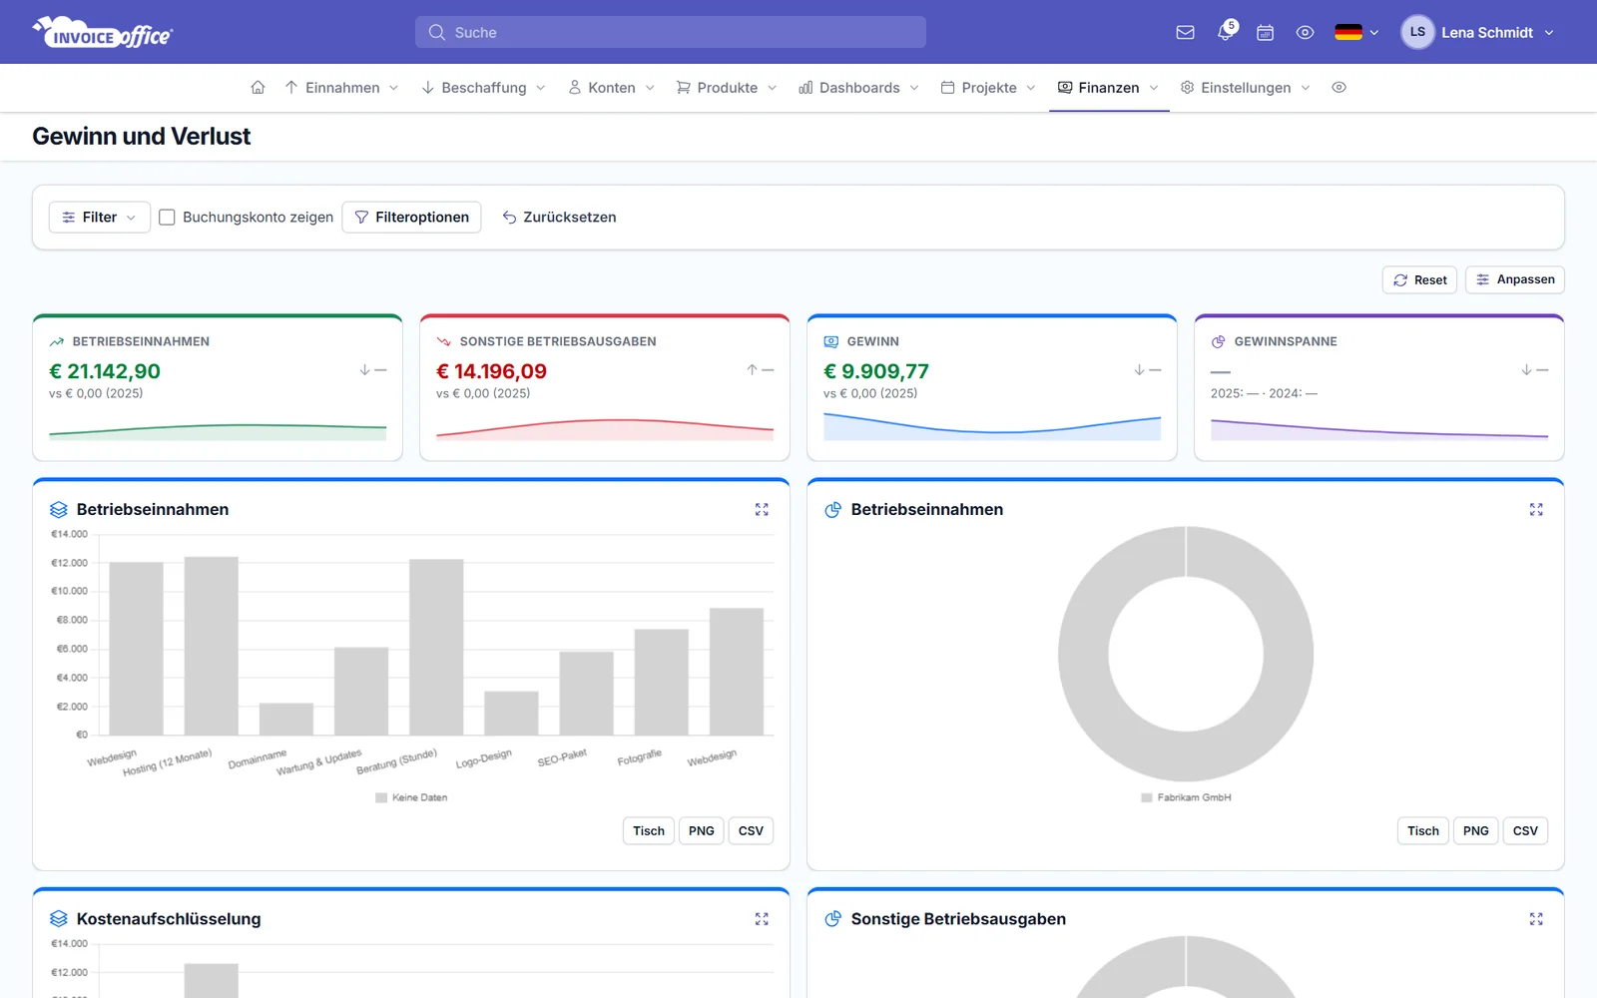The image size is (1597, 998).
Task: Open the Dashboards menu
Action: [858, 88]
